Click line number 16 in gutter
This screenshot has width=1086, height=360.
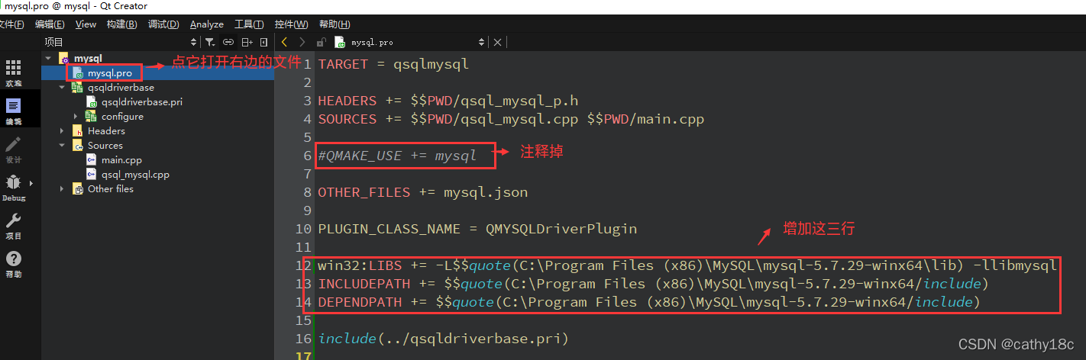coord(304,339)
